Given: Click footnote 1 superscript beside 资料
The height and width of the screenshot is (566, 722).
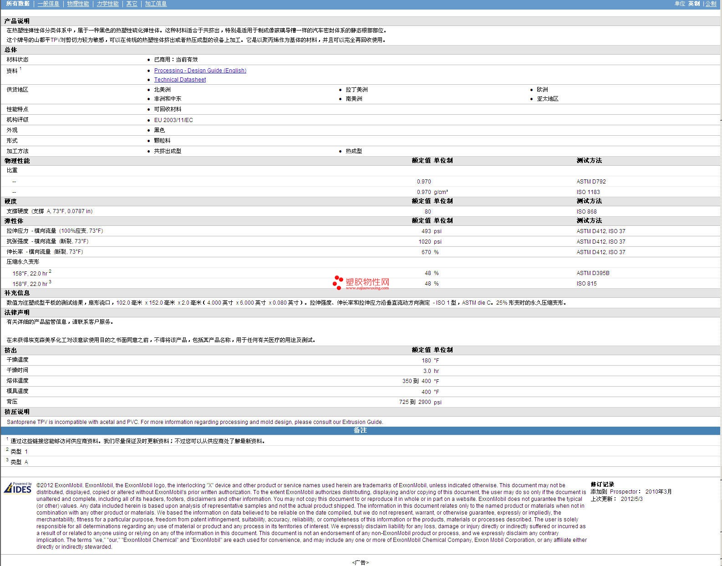Looking at the screenshot, I should [20, 69].
